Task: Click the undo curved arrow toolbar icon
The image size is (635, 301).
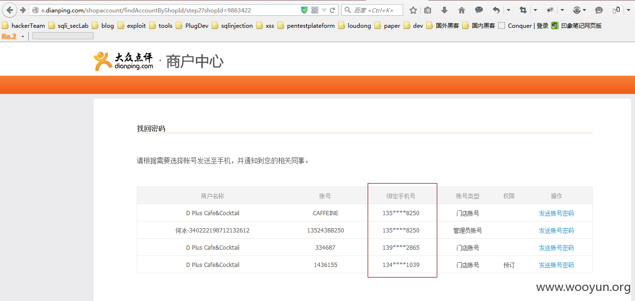Action: click(x=496, y=10)
